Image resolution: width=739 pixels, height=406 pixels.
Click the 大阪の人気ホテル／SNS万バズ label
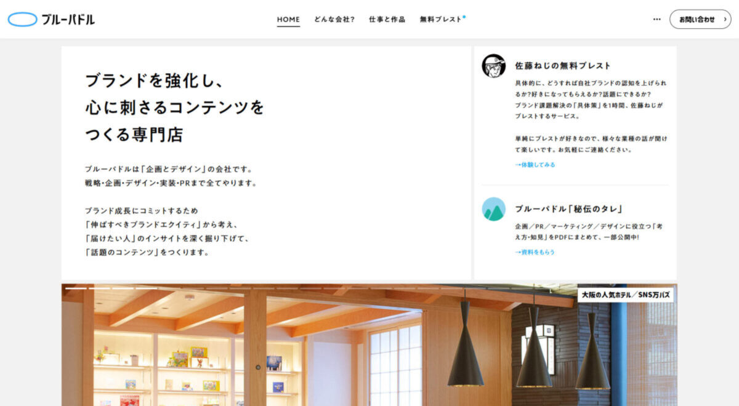(625, 295)
